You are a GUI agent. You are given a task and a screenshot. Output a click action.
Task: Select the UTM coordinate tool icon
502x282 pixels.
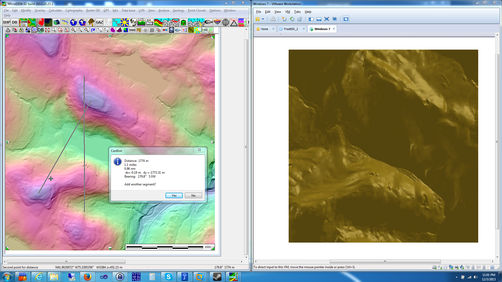pyautogui.click(x=116, y=22)
